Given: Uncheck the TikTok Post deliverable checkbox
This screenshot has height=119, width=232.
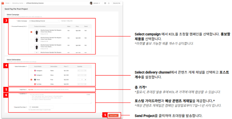Looking at the screenshot, I should coord(31,80).
